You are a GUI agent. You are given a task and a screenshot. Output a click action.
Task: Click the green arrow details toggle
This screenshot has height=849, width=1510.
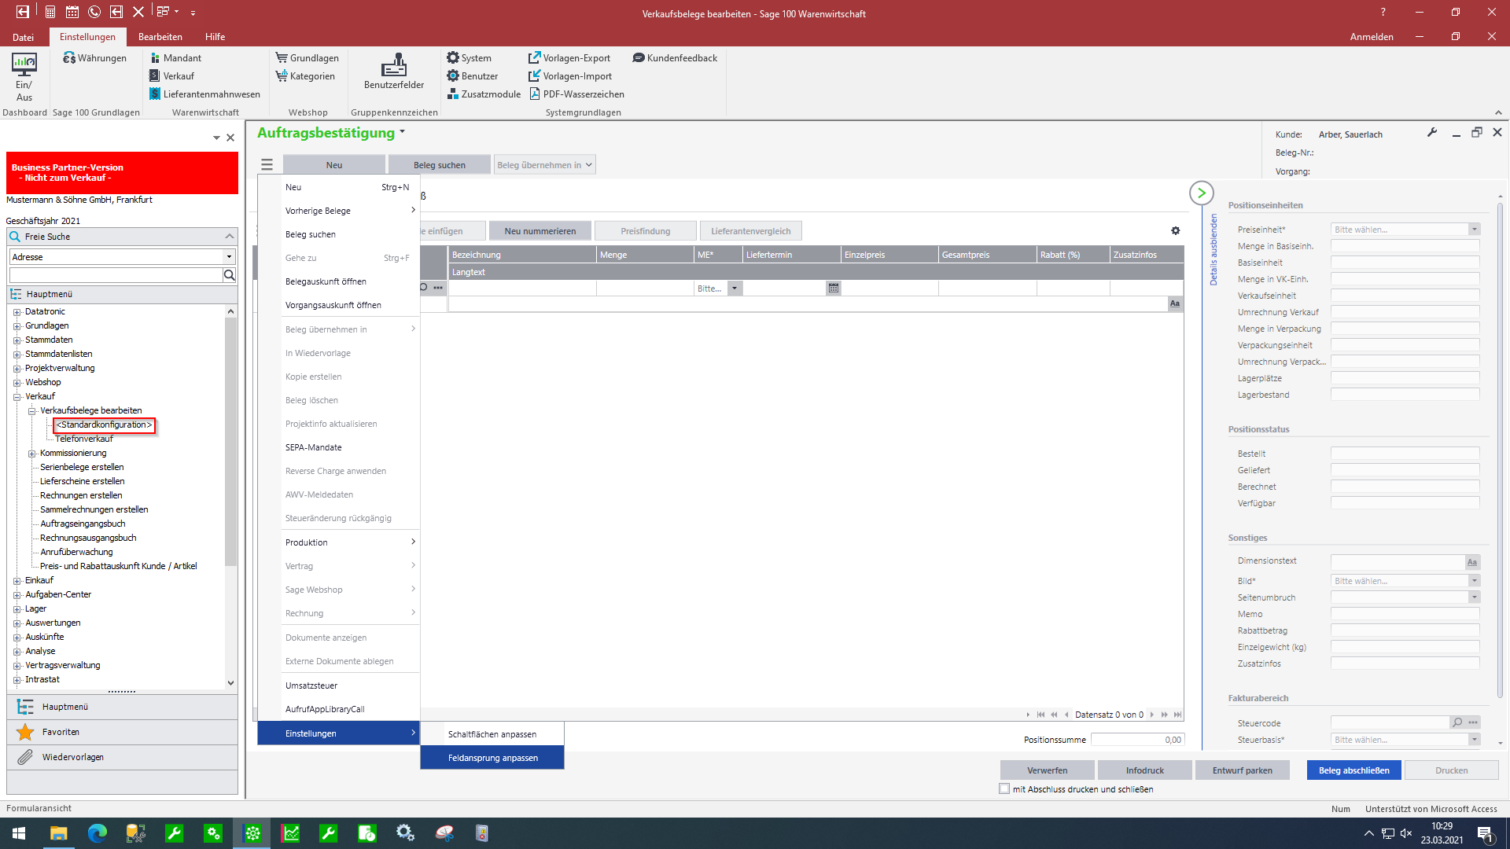click(1202, 193)
